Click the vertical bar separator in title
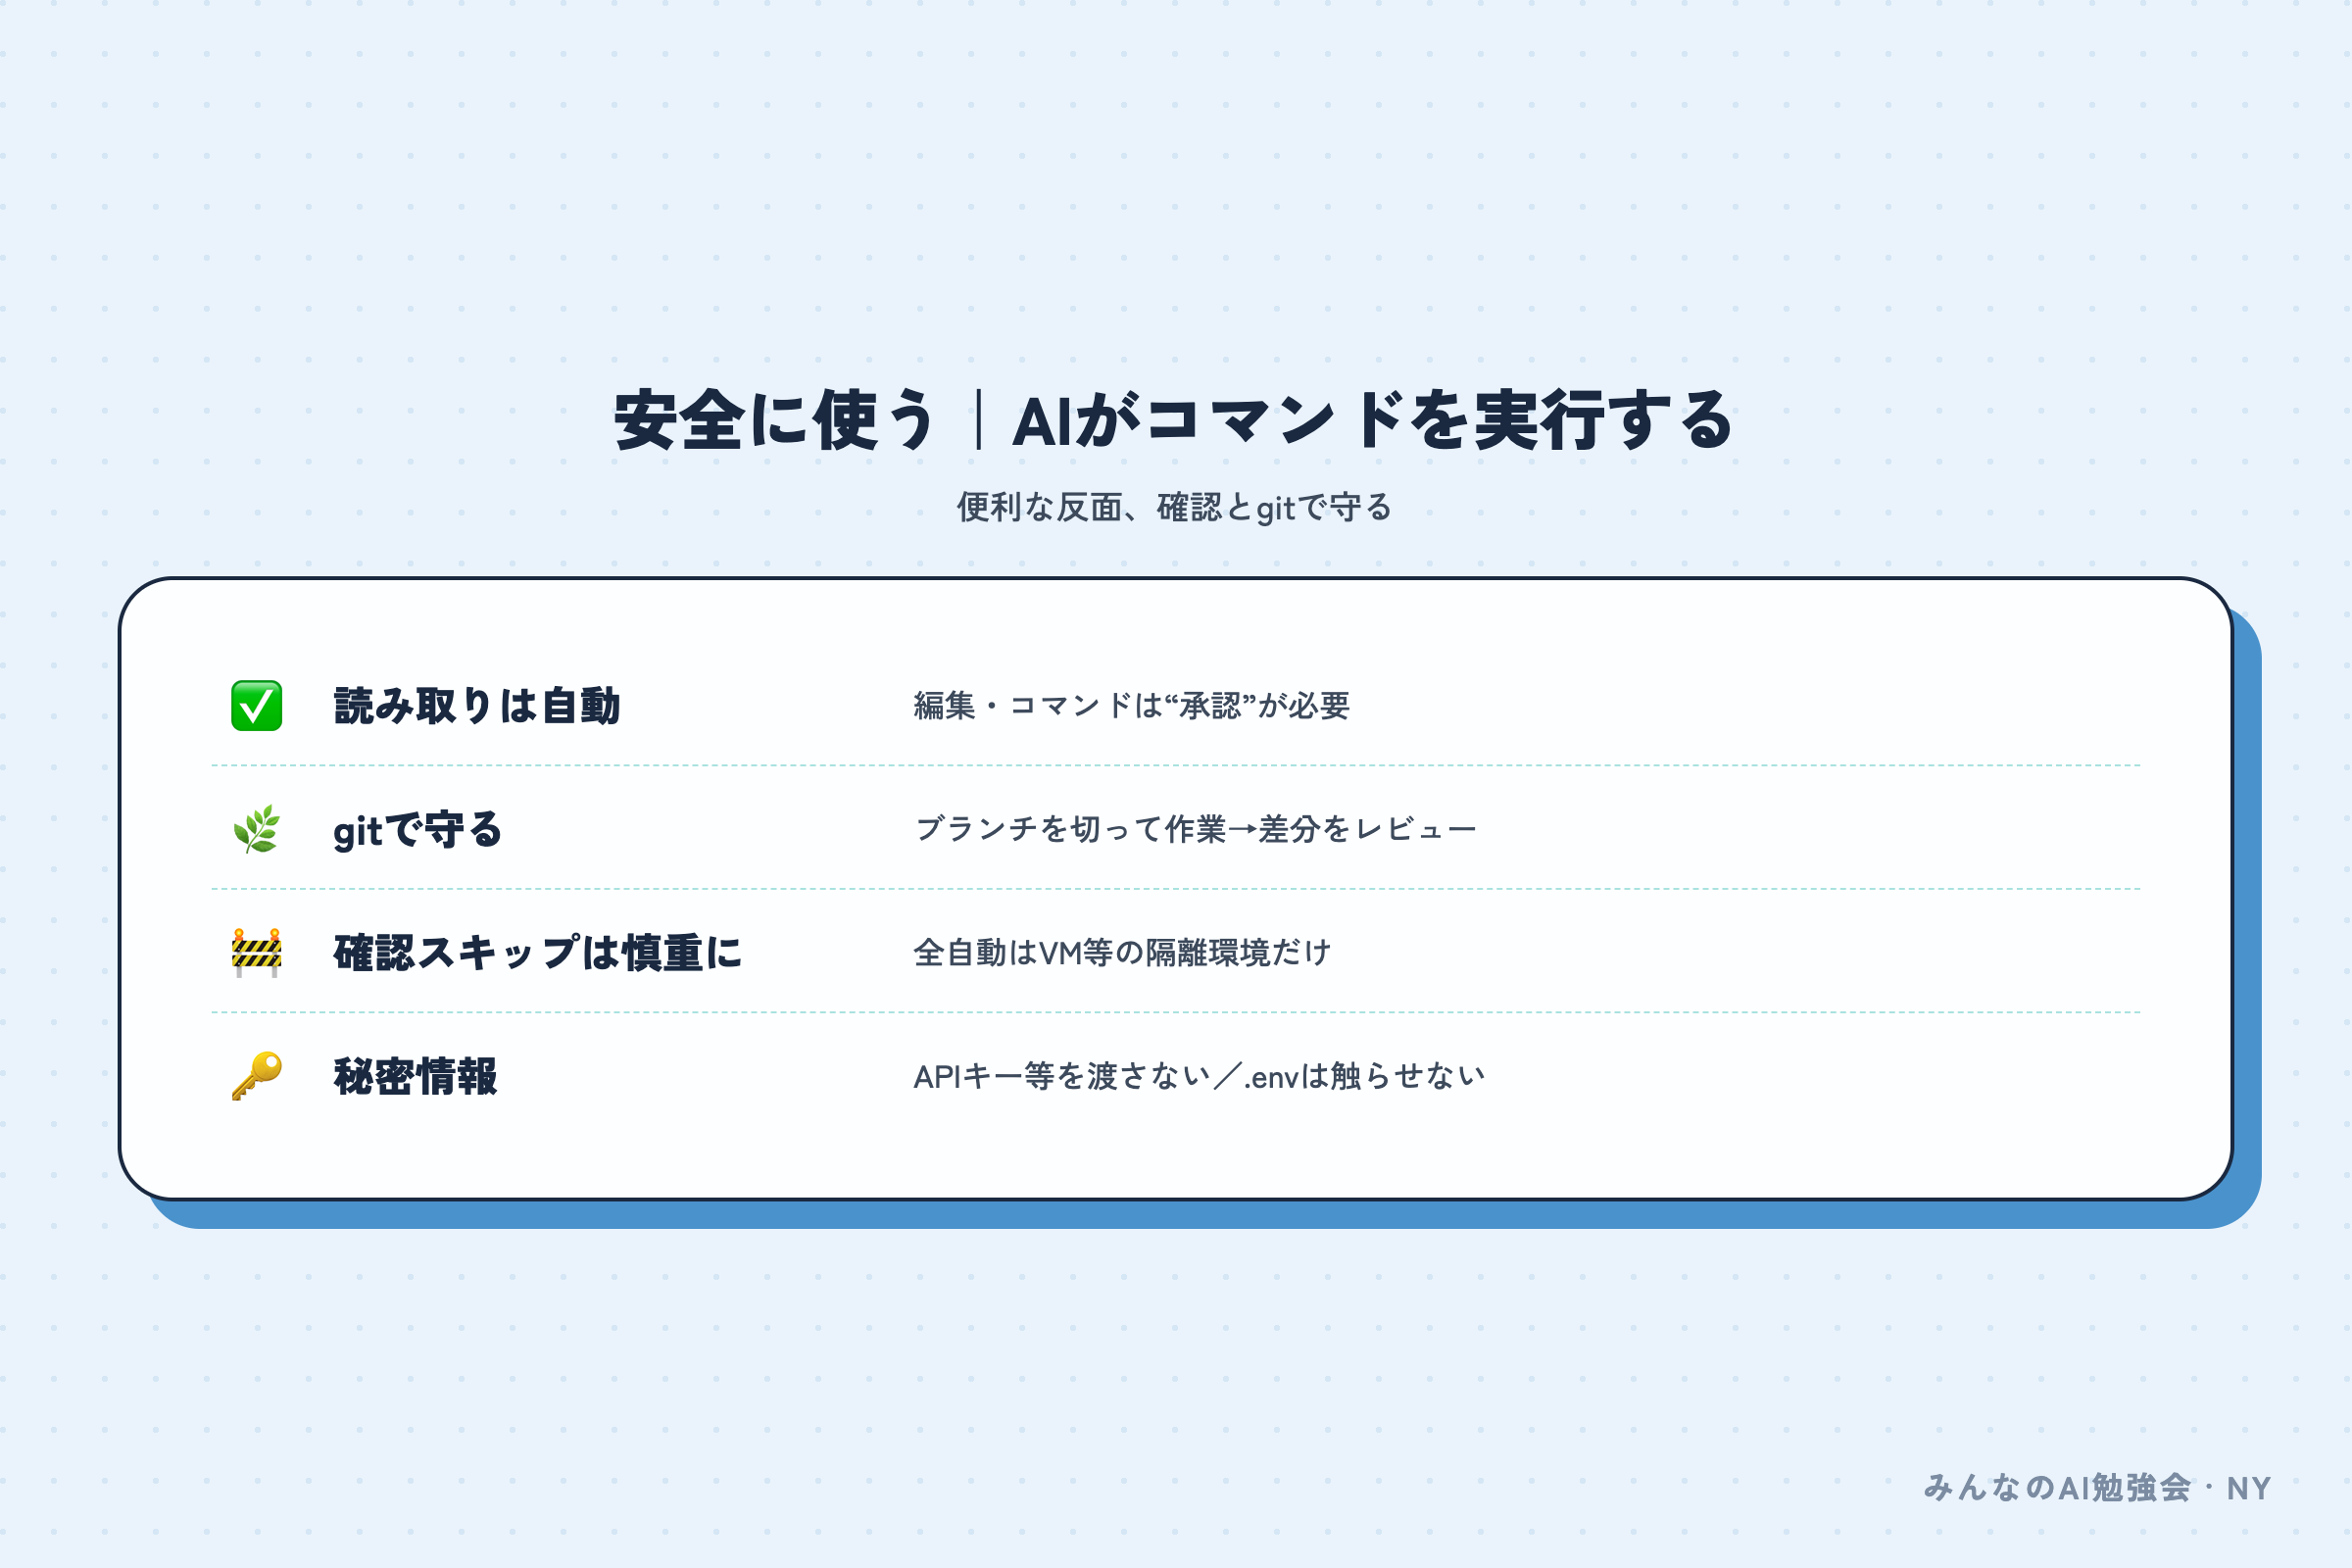This screenshot has width=2352, height=1568. [977, 420]
